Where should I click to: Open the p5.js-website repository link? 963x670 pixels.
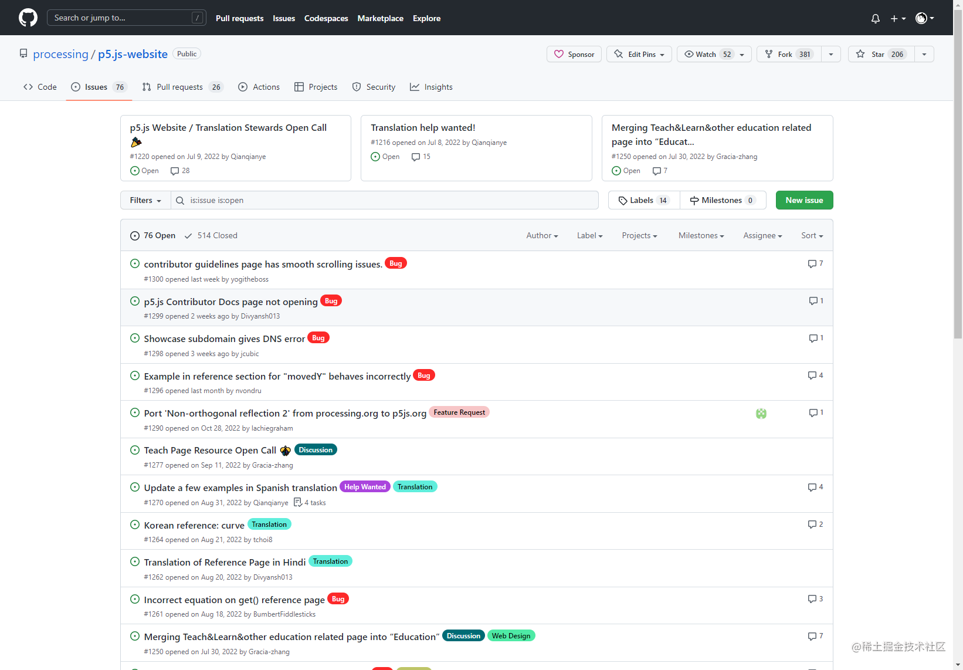[133, 54]
